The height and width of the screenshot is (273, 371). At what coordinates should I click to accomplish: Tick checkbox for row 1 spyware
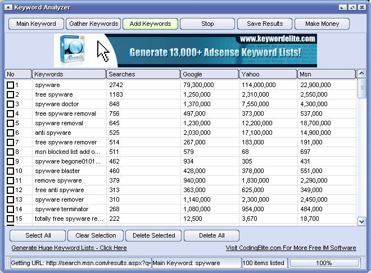[11, 85]
